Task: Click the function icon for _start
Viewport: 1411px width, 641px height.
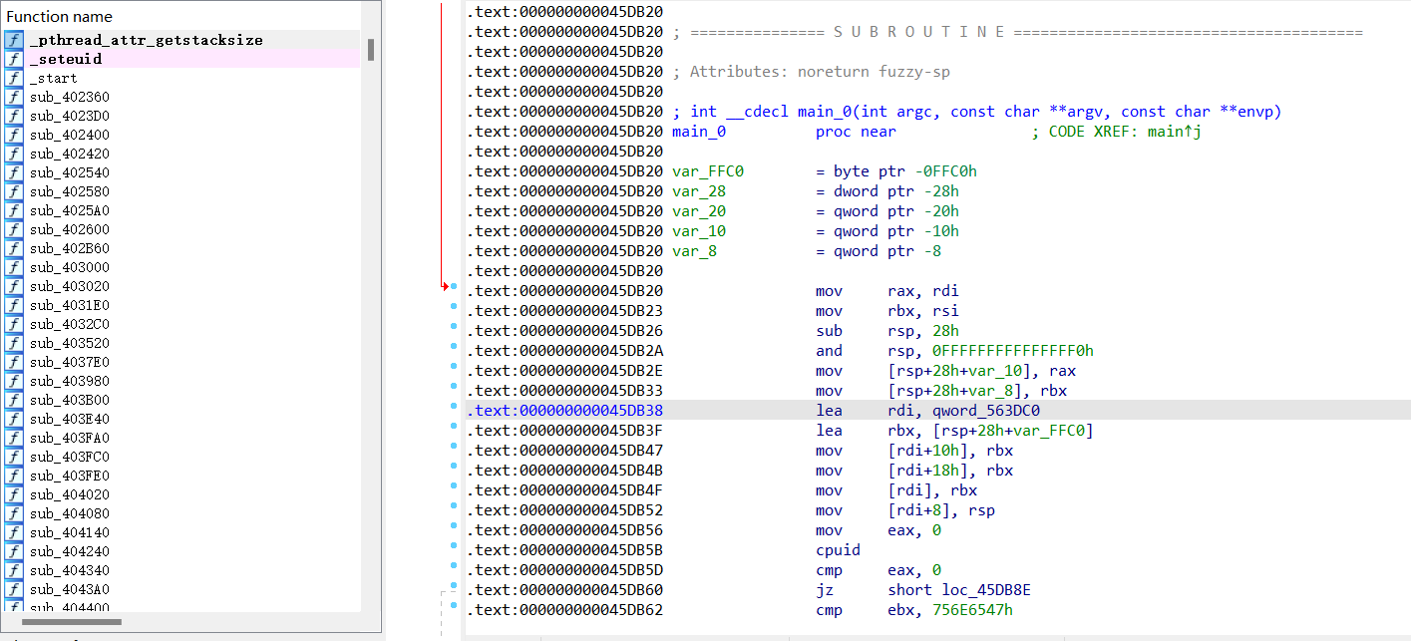Action: point(14,78)
